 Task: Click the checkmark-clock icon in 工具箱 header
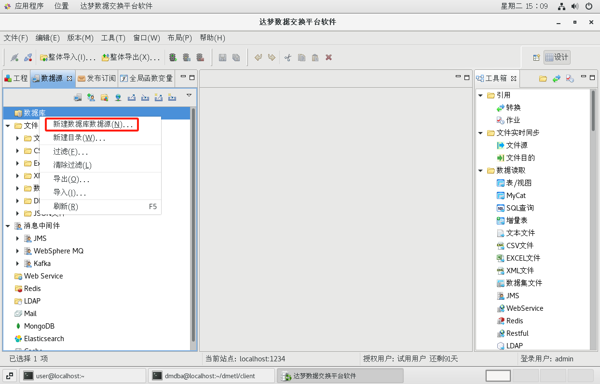click(570, 79)
